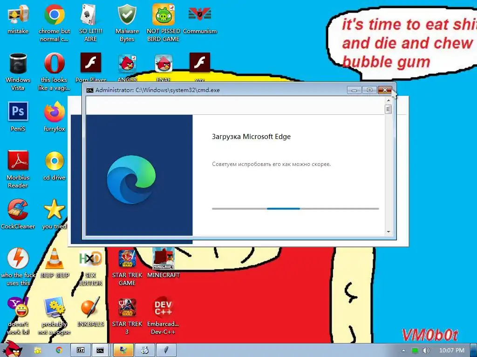Switch to the cmd taskbar button

pos(100,350)
